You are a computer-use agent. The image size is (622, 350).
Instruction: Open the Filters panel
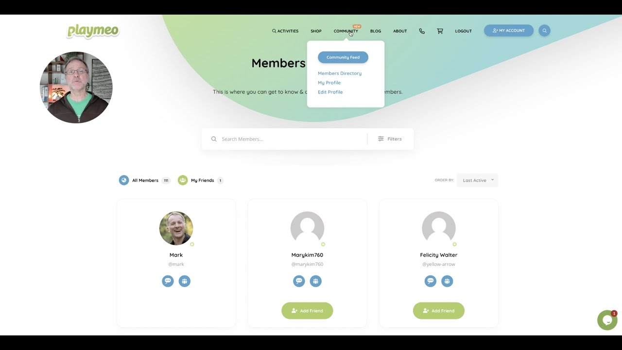(x=390, y=139)
